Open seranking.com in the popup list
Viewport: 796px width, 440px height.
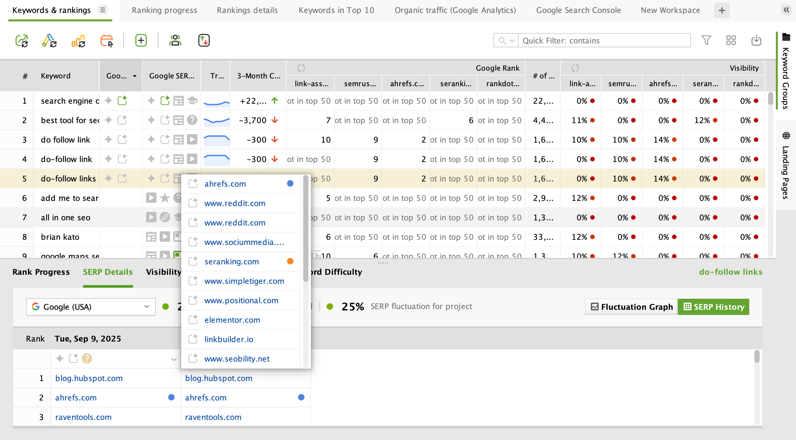click(231, 261)
